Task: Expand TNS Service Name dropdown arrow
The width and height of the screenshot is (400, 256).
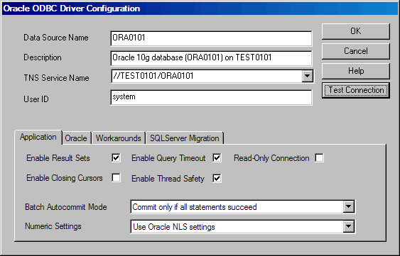Action: (308, 76)
